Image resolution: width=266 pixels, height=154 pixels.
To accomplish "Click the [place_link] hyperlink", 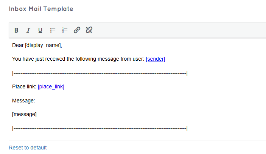I will pos(51,86).
